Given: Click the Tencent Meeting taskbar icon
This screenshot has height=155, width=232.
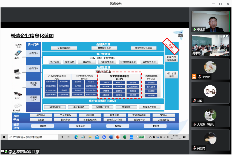Looking at the screenshot, I should click(132, 137).
